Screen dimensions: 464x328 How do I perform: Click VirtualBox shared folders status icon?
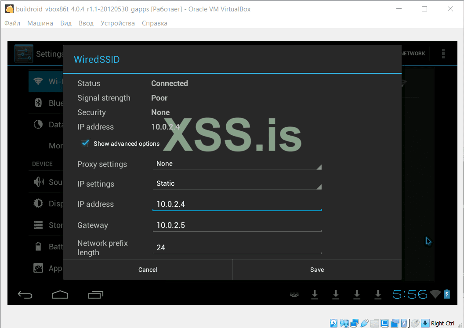point(375,323)
